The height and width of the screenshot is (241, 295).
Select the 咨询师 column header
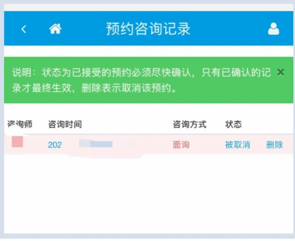[20, 124]
